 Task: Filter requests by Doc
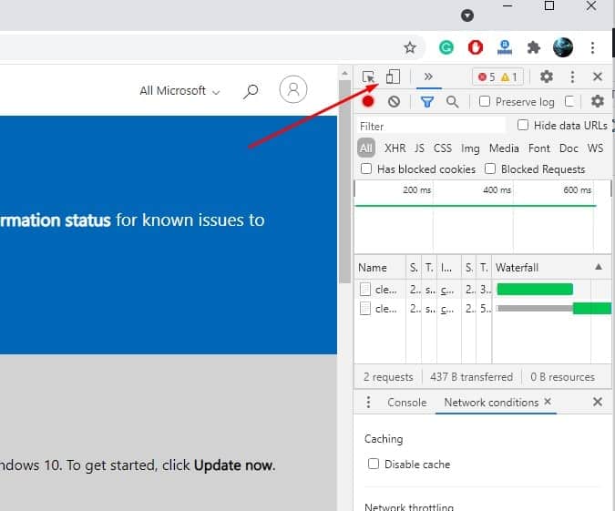[x=569, y=148]
